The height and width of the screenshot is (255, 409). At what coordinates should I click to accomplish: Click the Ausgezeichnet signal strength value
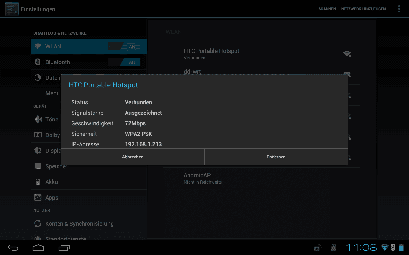tap(143, 113)
